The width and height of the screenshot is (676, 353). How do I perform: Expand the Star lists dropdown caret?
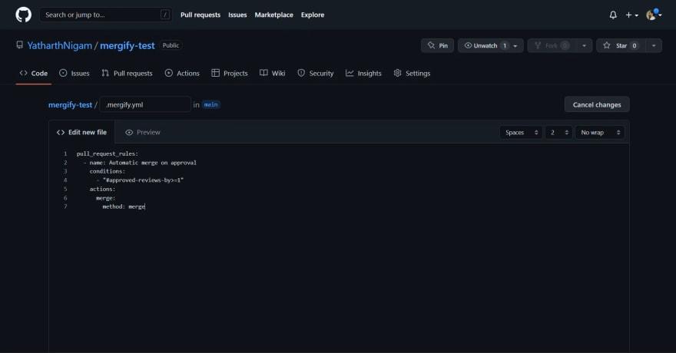[654, 45]
